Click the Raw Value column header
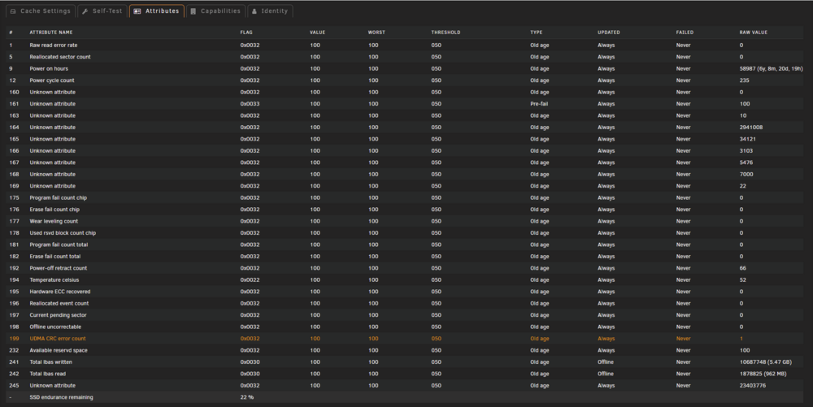 (x=754, y=32)
